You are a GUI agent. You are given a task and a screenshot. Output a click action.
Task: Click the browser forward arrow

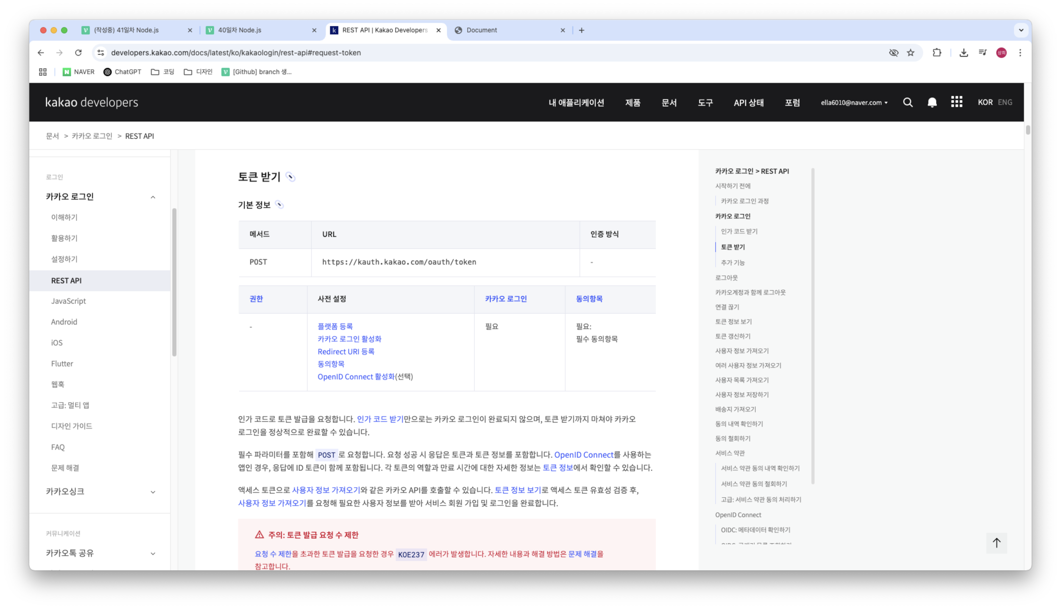click(60, 53)
